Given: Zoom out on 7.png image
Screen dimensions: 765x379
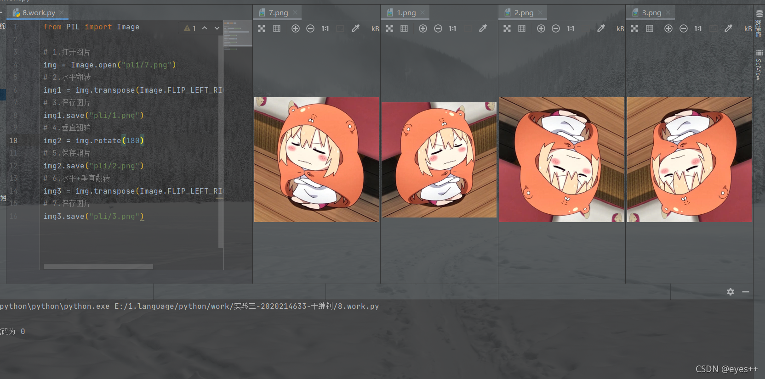Looking at the screenshot, I should pos(310,28).
